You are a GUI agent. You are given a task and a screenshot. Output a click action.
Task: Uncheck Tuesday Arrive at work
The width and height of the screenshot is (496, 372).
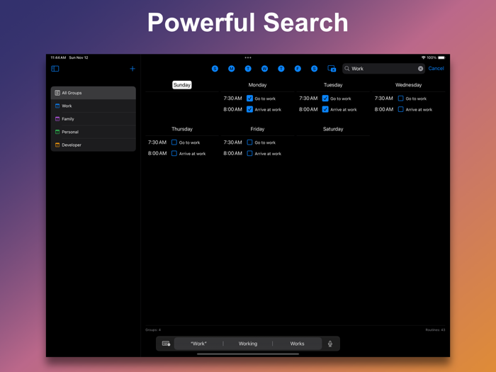pos(325,109)
